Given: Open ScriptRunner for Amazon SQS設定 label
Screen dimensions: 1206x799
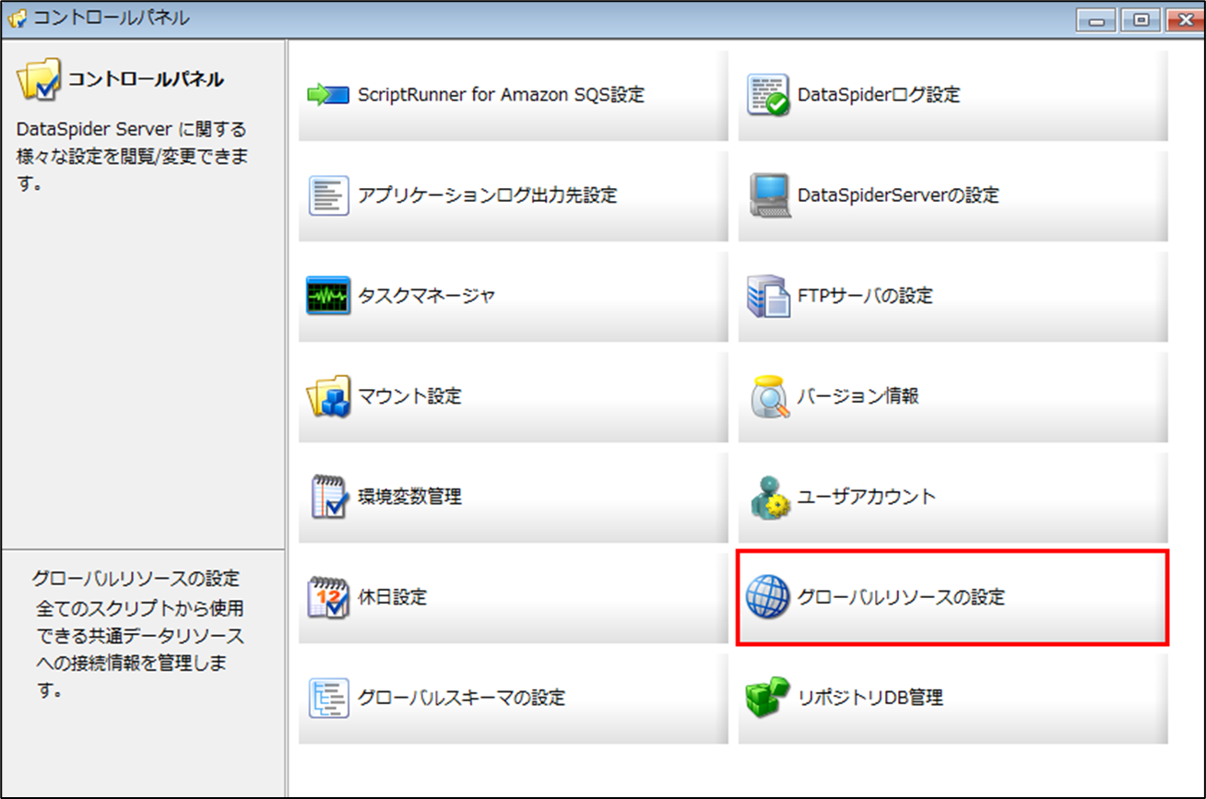Looking at the screenshot, I should 501,95.
